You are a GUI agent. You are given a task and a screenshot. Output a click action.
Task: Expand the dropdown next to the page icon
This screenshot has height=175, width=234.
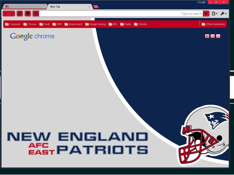pos(216,13)
